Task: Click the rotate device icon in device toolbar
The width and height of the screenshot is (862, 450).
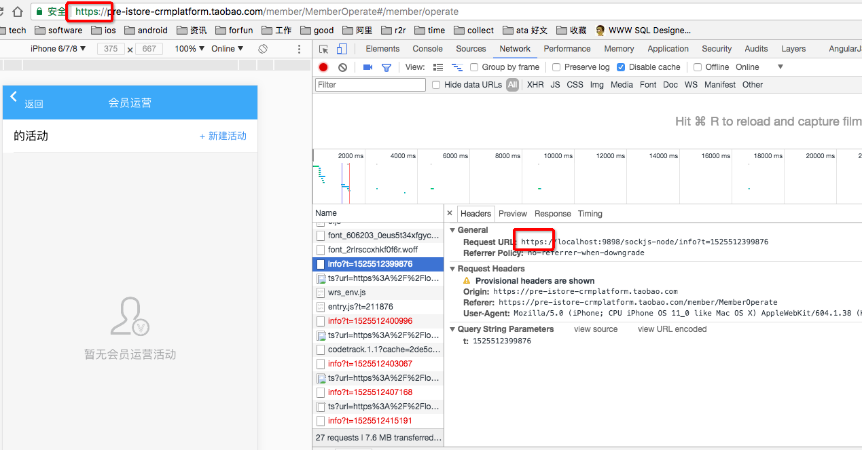Action: pos(263,49)
